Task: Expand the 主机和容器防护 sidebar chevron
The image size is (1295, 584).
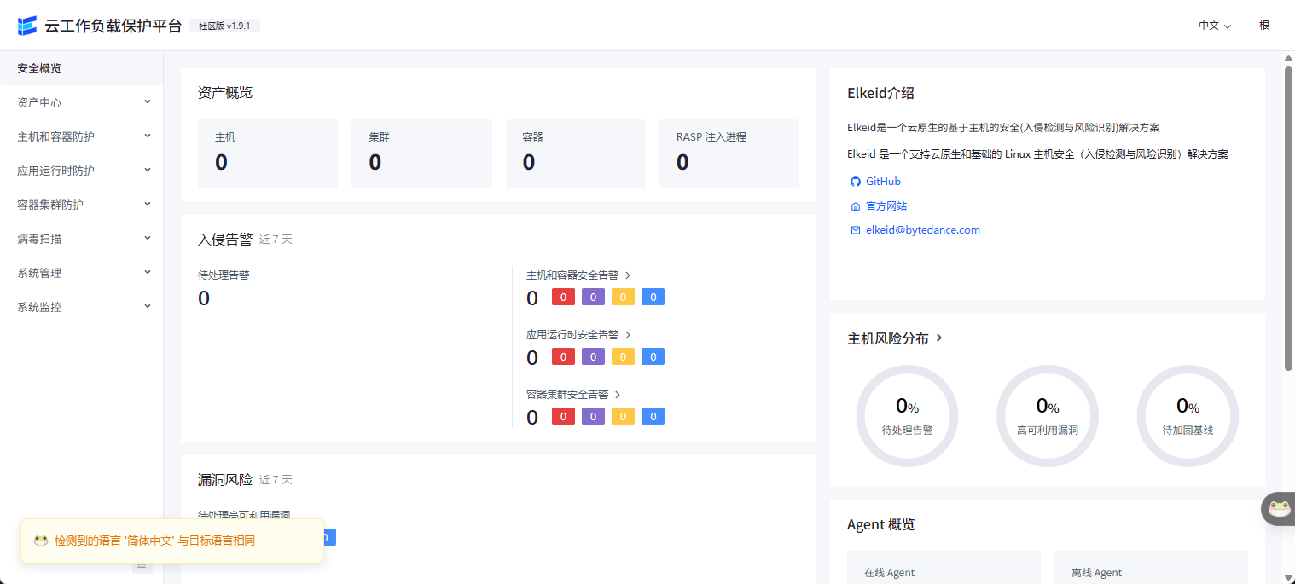Action: click(148, 136)
